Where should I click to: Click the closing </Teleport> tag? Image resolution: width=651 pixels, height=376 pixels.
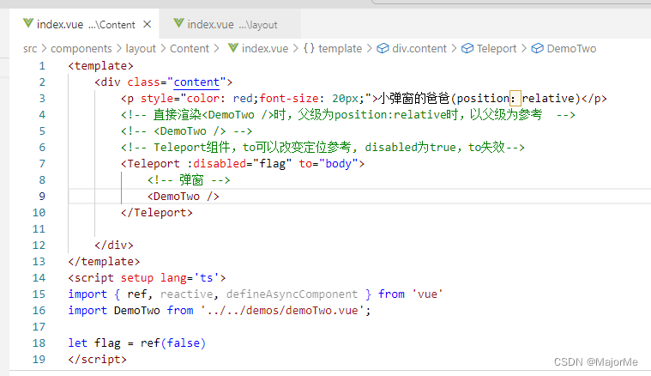(156, 213)
